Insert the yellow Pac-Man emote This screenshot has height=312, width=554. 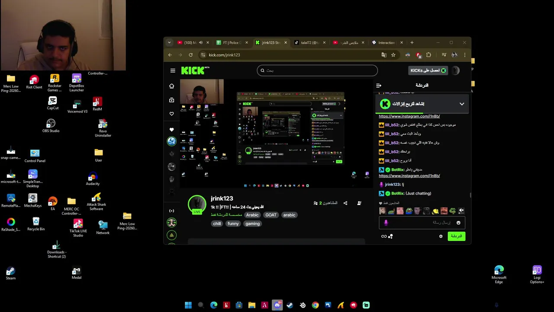pos(435,211)
